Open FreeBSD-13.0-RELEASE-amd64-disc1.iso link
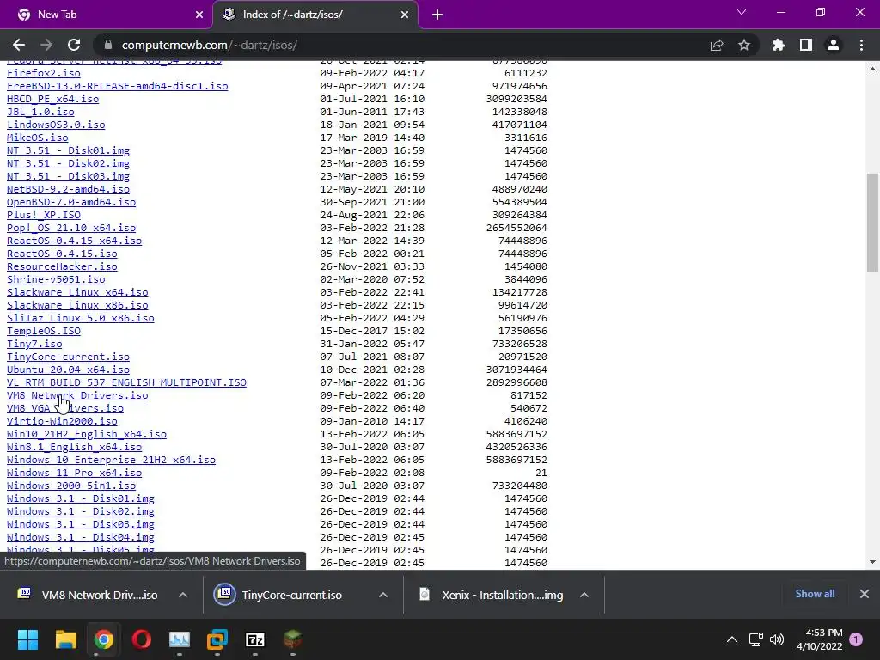 [117, 86]
